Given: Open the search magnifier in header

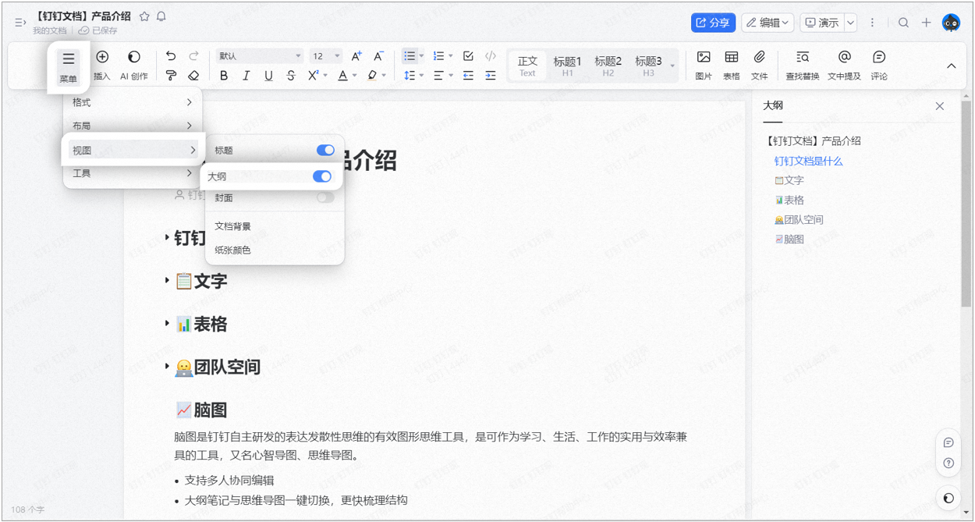Looking at the screenshot, I should pos(903,23).
